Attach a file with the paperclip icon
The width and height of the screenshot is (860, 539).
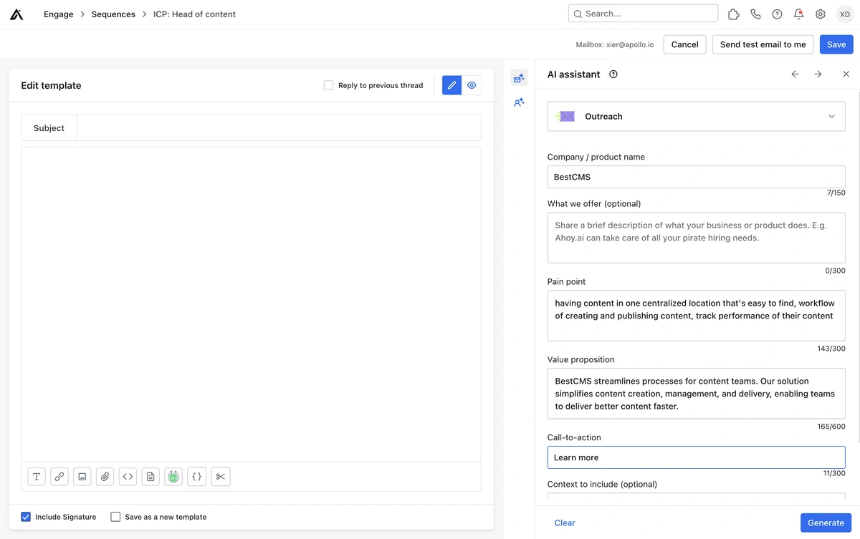click(x=105, y=477)
